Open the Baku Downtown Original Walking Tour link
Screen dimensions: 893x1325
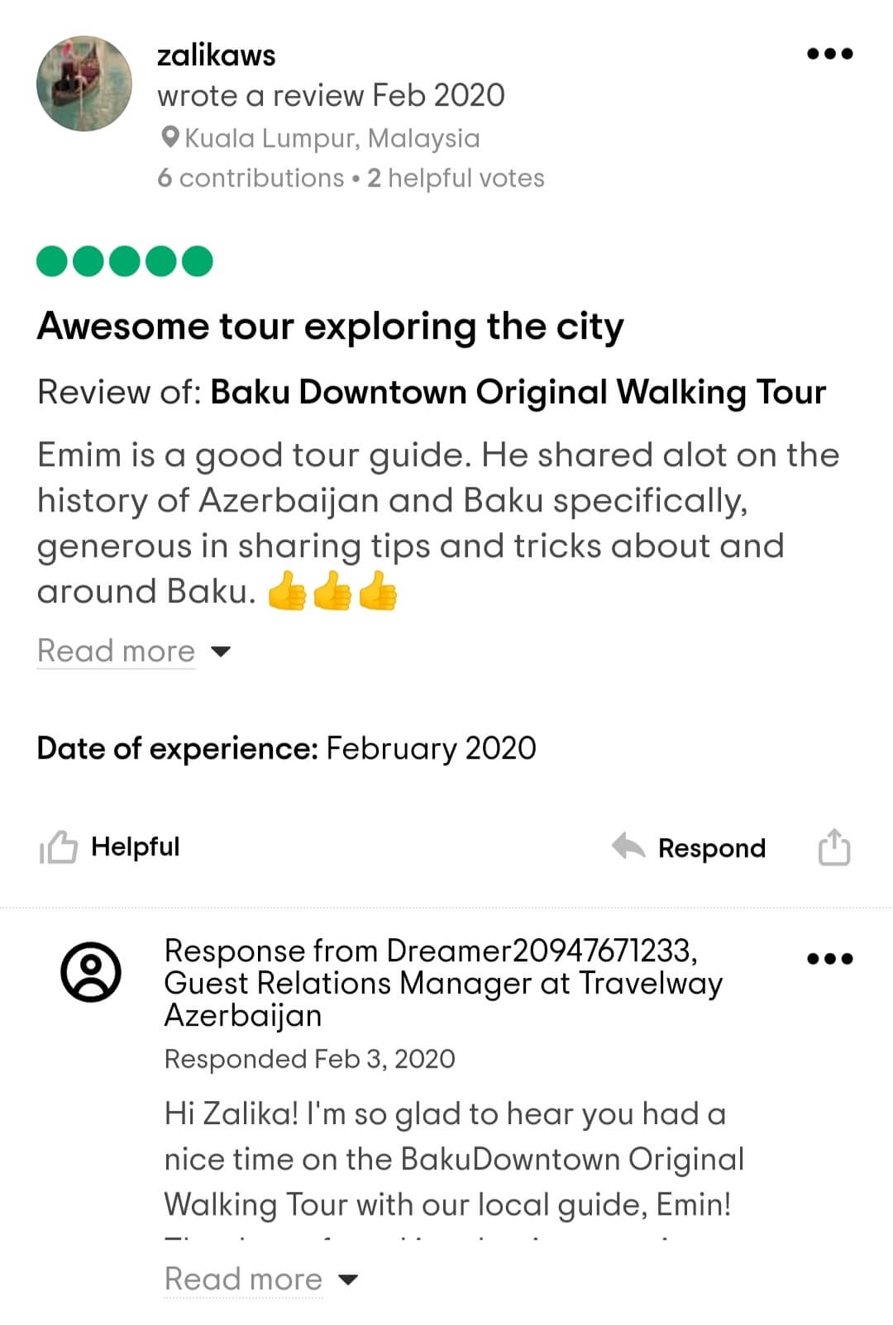(x=518, y=392)
